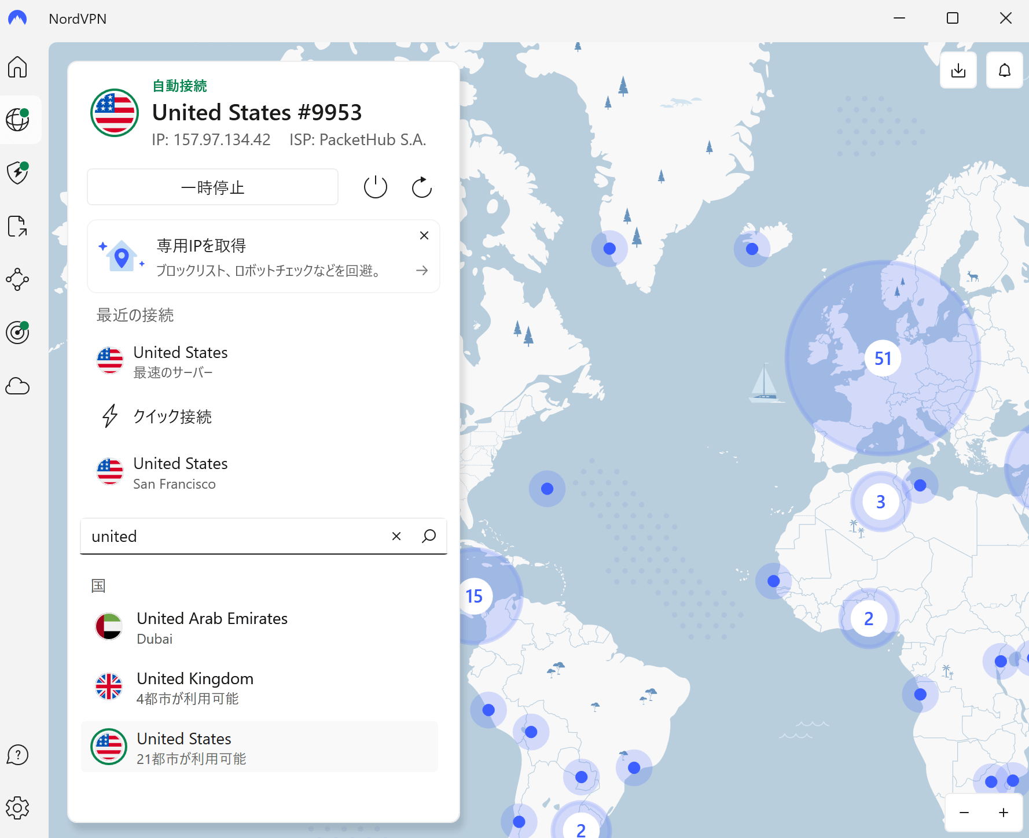Viewport: 1029px width, 838px height.
Task: Click the Europe cluster labeled 51
Action: pyautogui.click(x=883, y=359)
